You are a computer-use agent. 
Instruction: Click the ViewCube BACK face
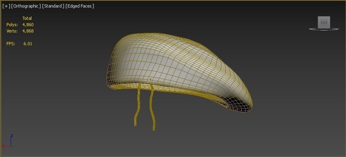(324, 22)
